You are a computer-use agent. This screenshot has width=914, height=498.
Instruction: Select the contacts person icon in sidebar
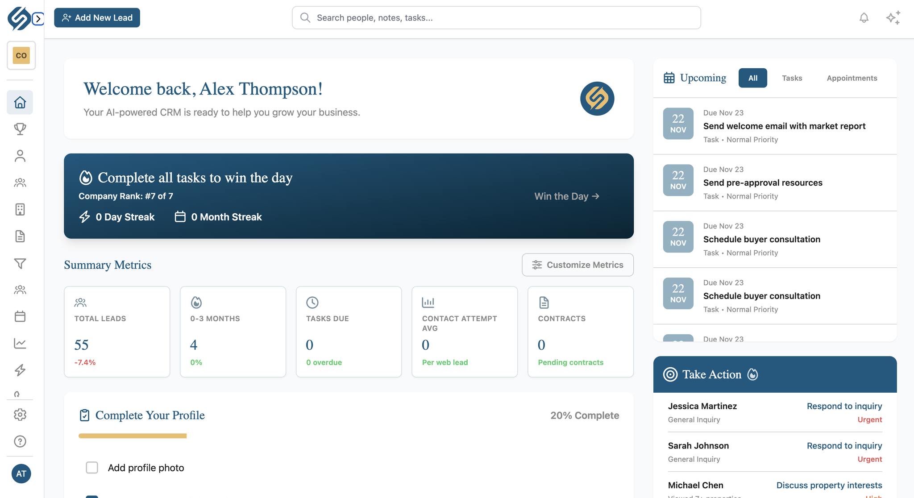[20, 156]
